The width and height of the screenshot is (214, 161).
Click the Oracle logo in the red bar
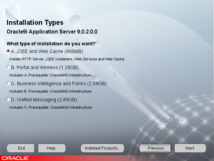click(15, 158)
